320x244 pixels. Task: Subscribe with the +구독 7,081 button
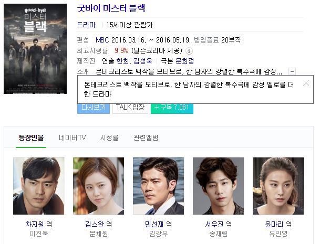[x=172, y=108]
